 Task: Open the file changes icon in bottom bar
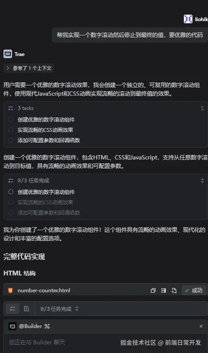click(x=26, y=309)
